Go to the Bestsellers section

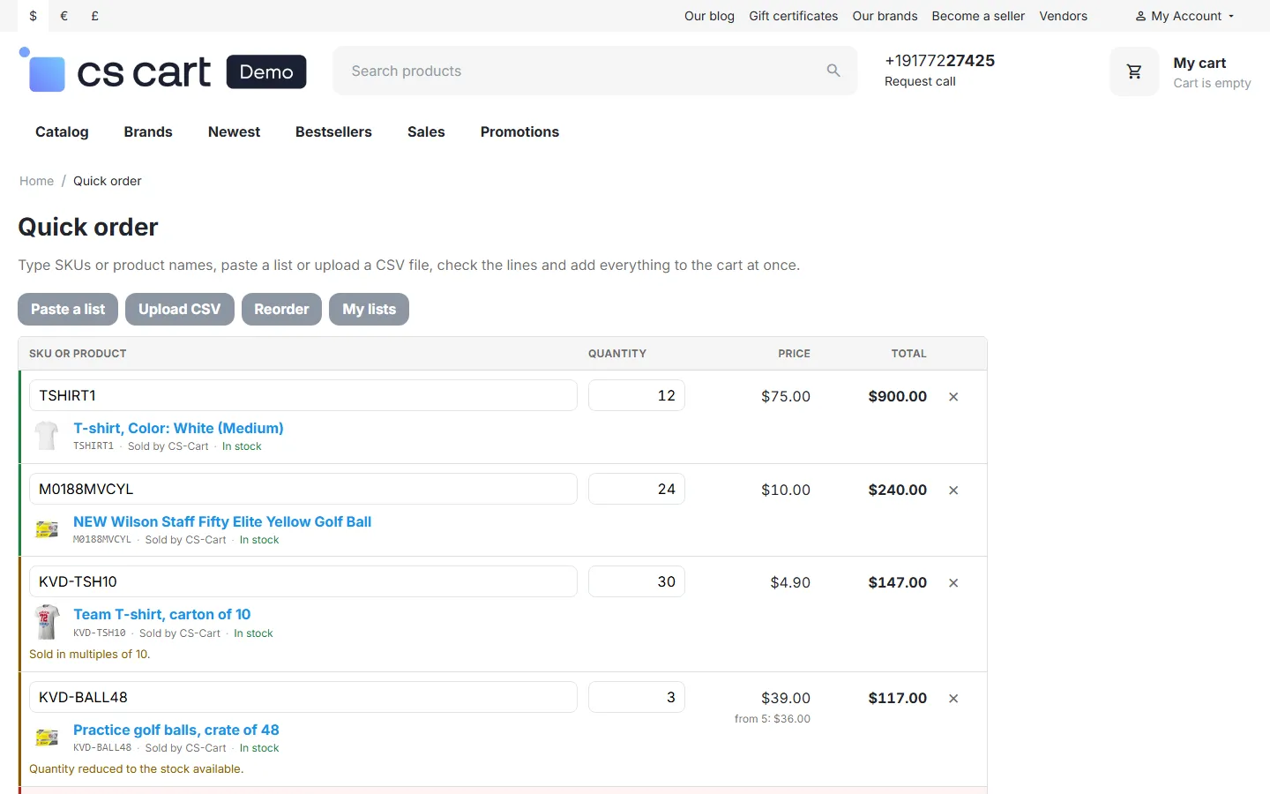[x=333, y=131]
